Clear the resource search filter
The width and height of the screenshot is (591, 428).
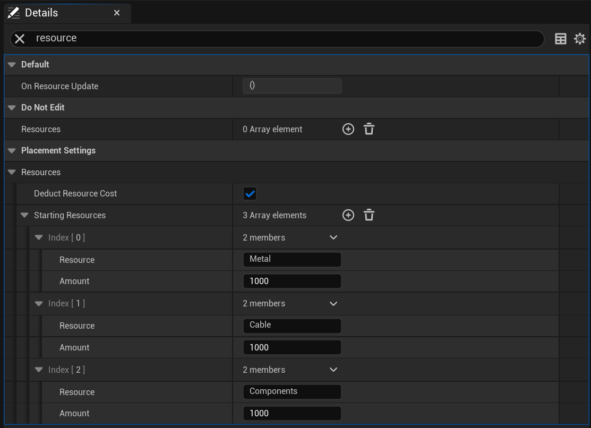pyautogui.click(x=20, y=39)
